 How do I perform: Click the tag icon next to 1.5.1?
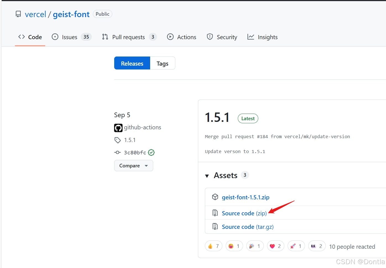[118, 140]
